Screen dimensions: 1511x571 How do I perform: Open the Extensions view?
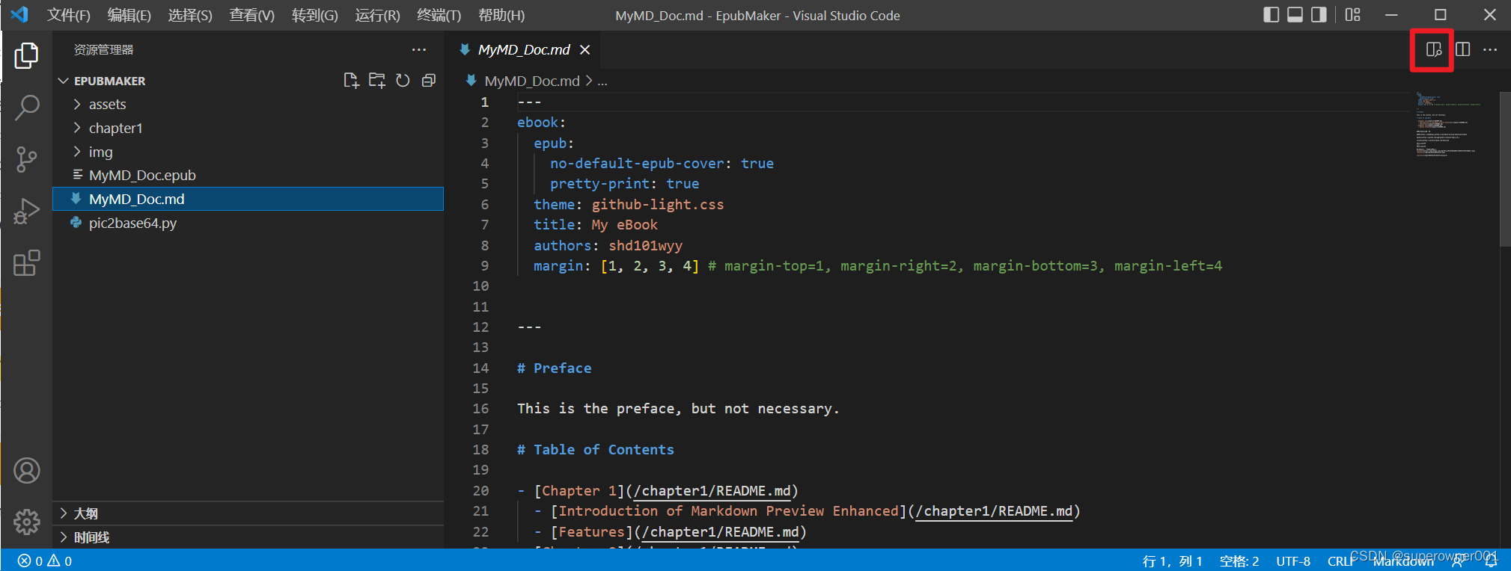(x=26, y=263)
